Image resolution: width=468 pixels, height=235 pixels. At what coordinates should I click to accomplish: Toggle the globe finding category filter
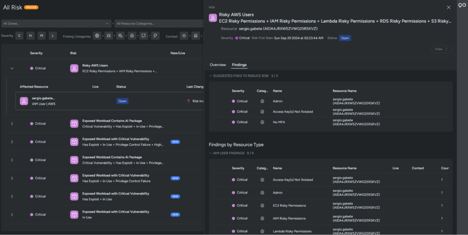tap(97, 36)
